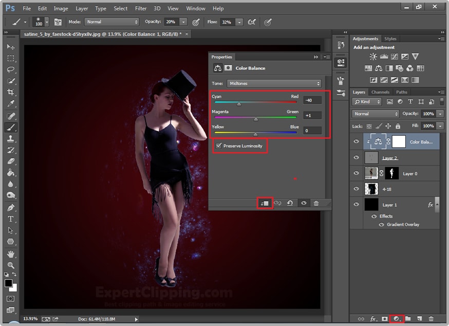This screenshot has width=449, height=326.
Task: Add a Curves adjustment from the Adjustments panel
Action: (394, 57)
